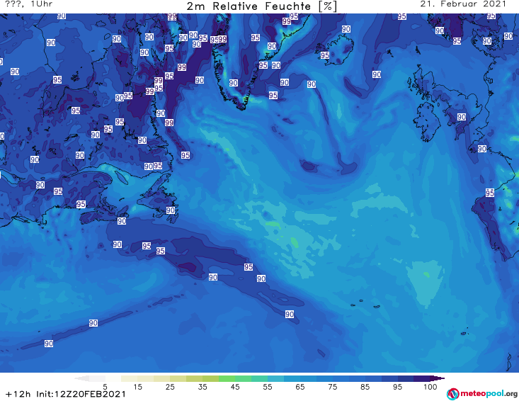Select the bright green legend segment above 45

227,378
